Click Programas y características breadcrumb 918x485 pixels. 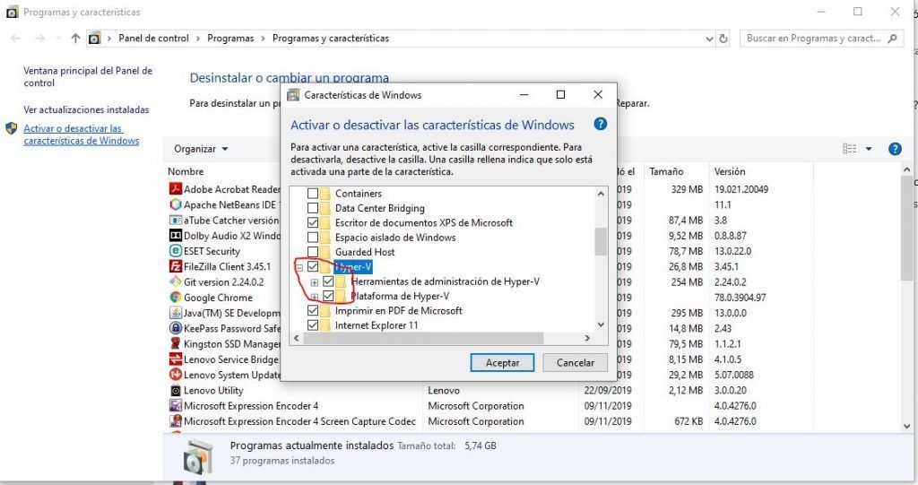pos(330,38)
